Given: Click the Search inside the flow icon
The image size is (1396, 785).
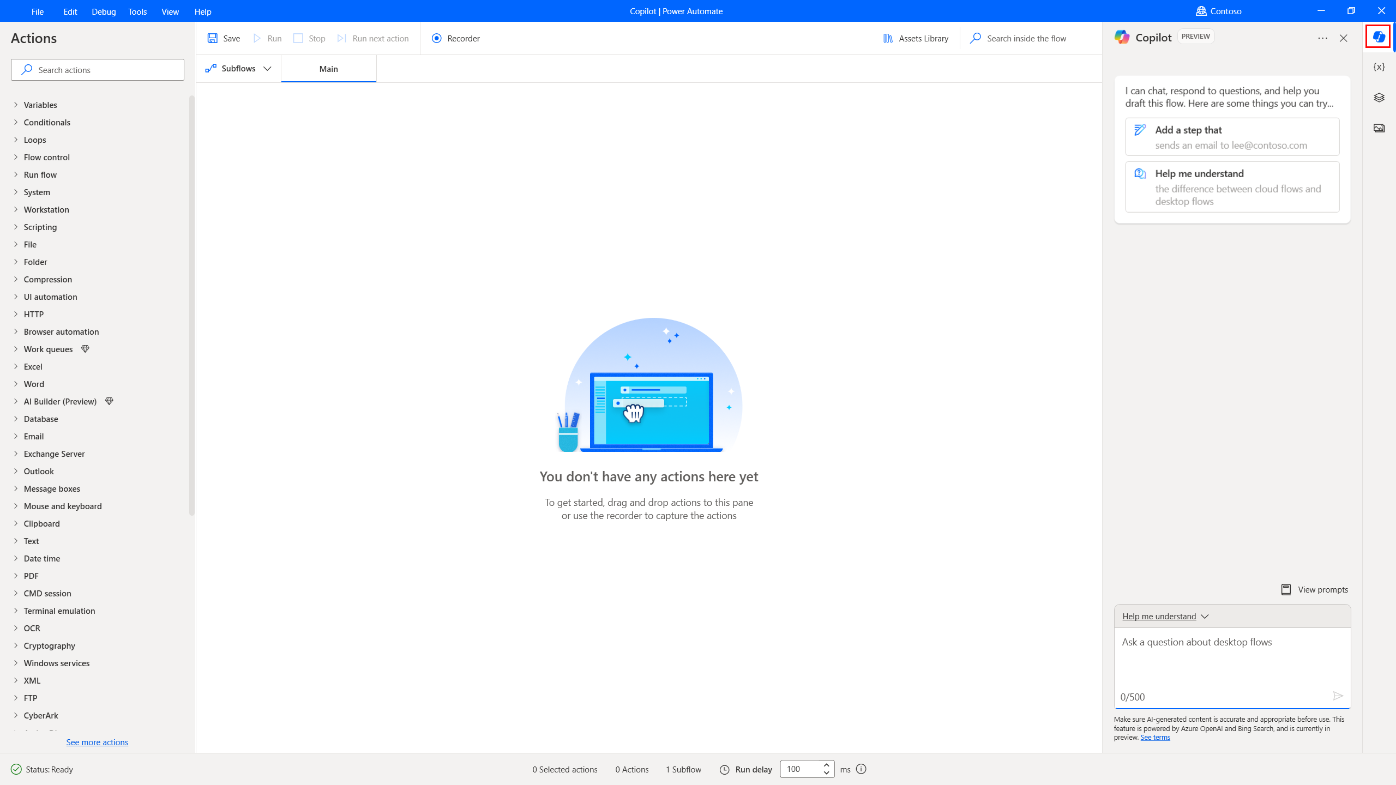Looking at the screenshot, I should click(975, 38).
